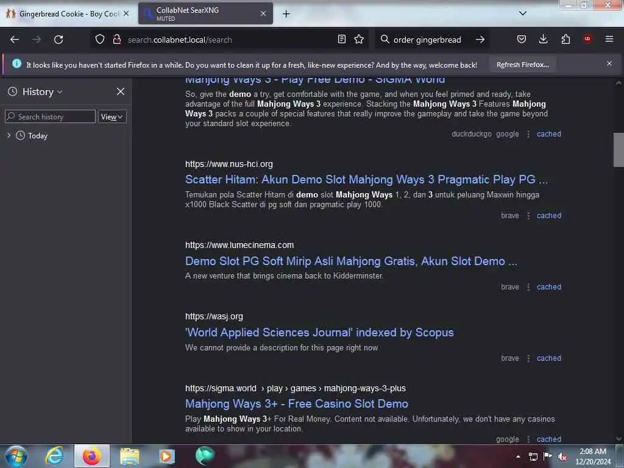Image resolution: width=624 pixels, height=468 pixels.
Task: Toggle reader view in the address bar
Action: point(341,40)
